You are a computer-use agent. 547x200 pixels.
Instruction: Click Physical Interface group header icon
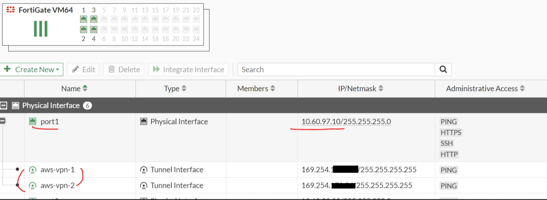pos(15,106)
